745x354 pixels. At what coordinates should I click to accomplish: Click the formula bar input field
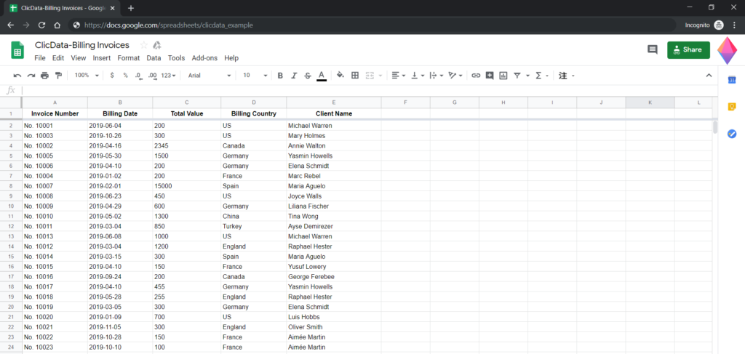point(364,90)
